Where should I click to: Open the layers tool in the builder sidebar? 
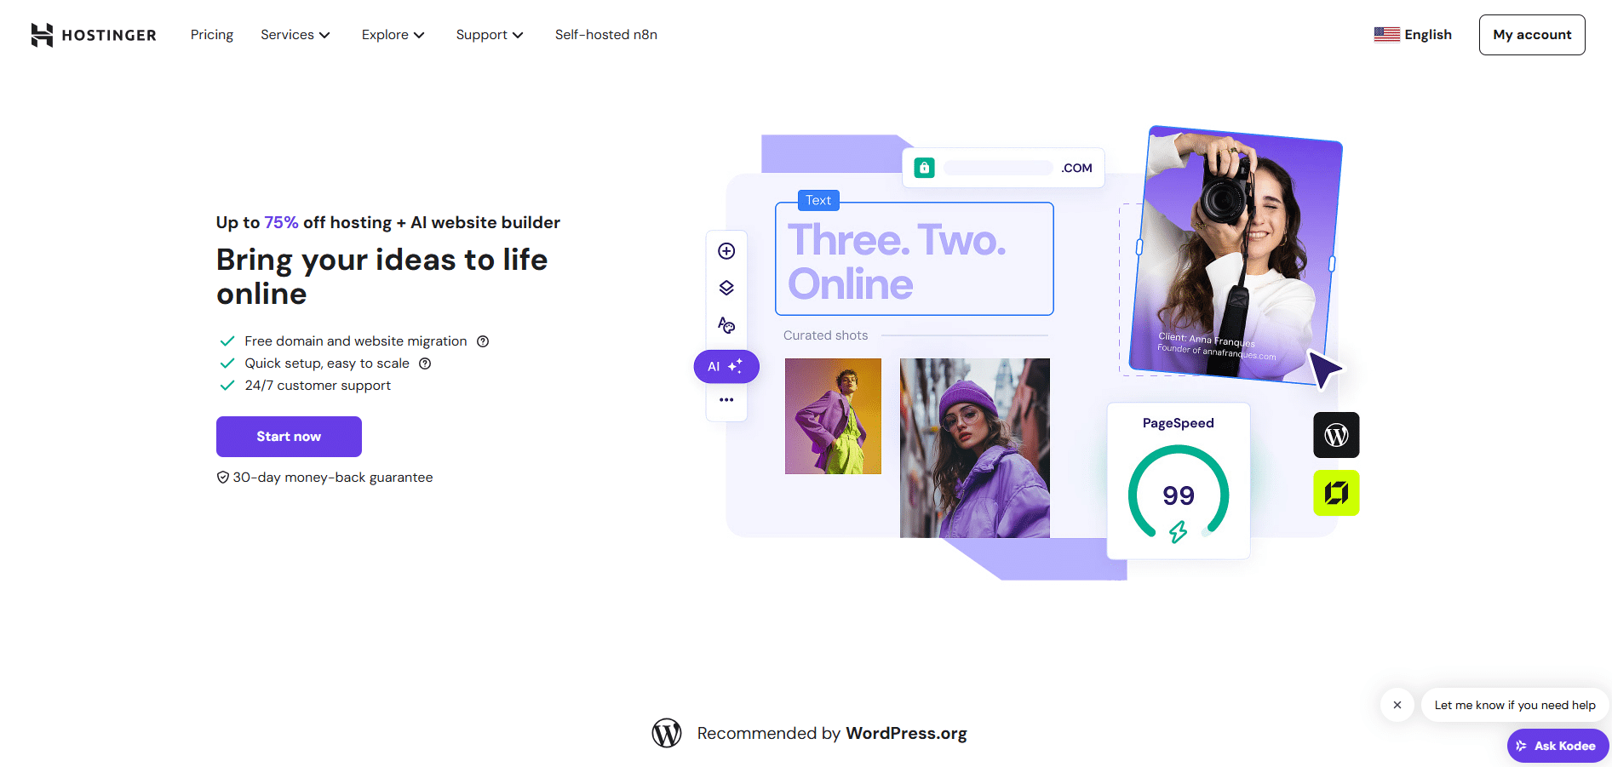[x=726, y=287]
